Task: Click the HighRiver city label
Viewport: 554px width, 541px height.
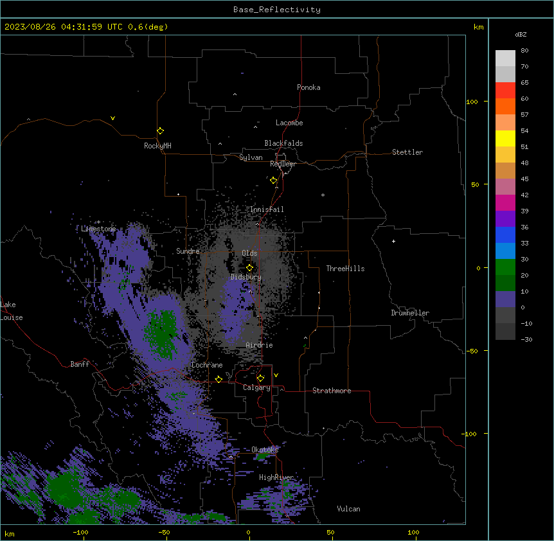Action: pyautogui.click(x=276, y=477)
